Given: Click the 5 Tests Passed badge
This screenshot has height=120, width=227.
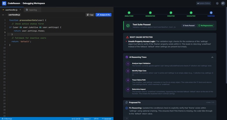Looking at the screenshot, I should (189, 26).
